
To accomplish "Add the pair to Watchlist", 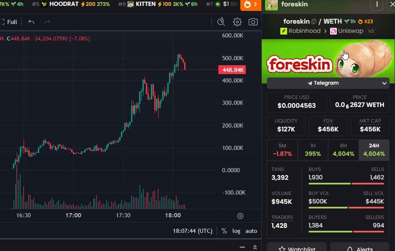I will (x=297, y=248).
